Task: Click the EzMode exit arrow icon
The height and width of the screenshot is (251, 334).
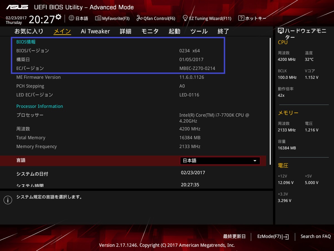Action: (x=286, y=237)
